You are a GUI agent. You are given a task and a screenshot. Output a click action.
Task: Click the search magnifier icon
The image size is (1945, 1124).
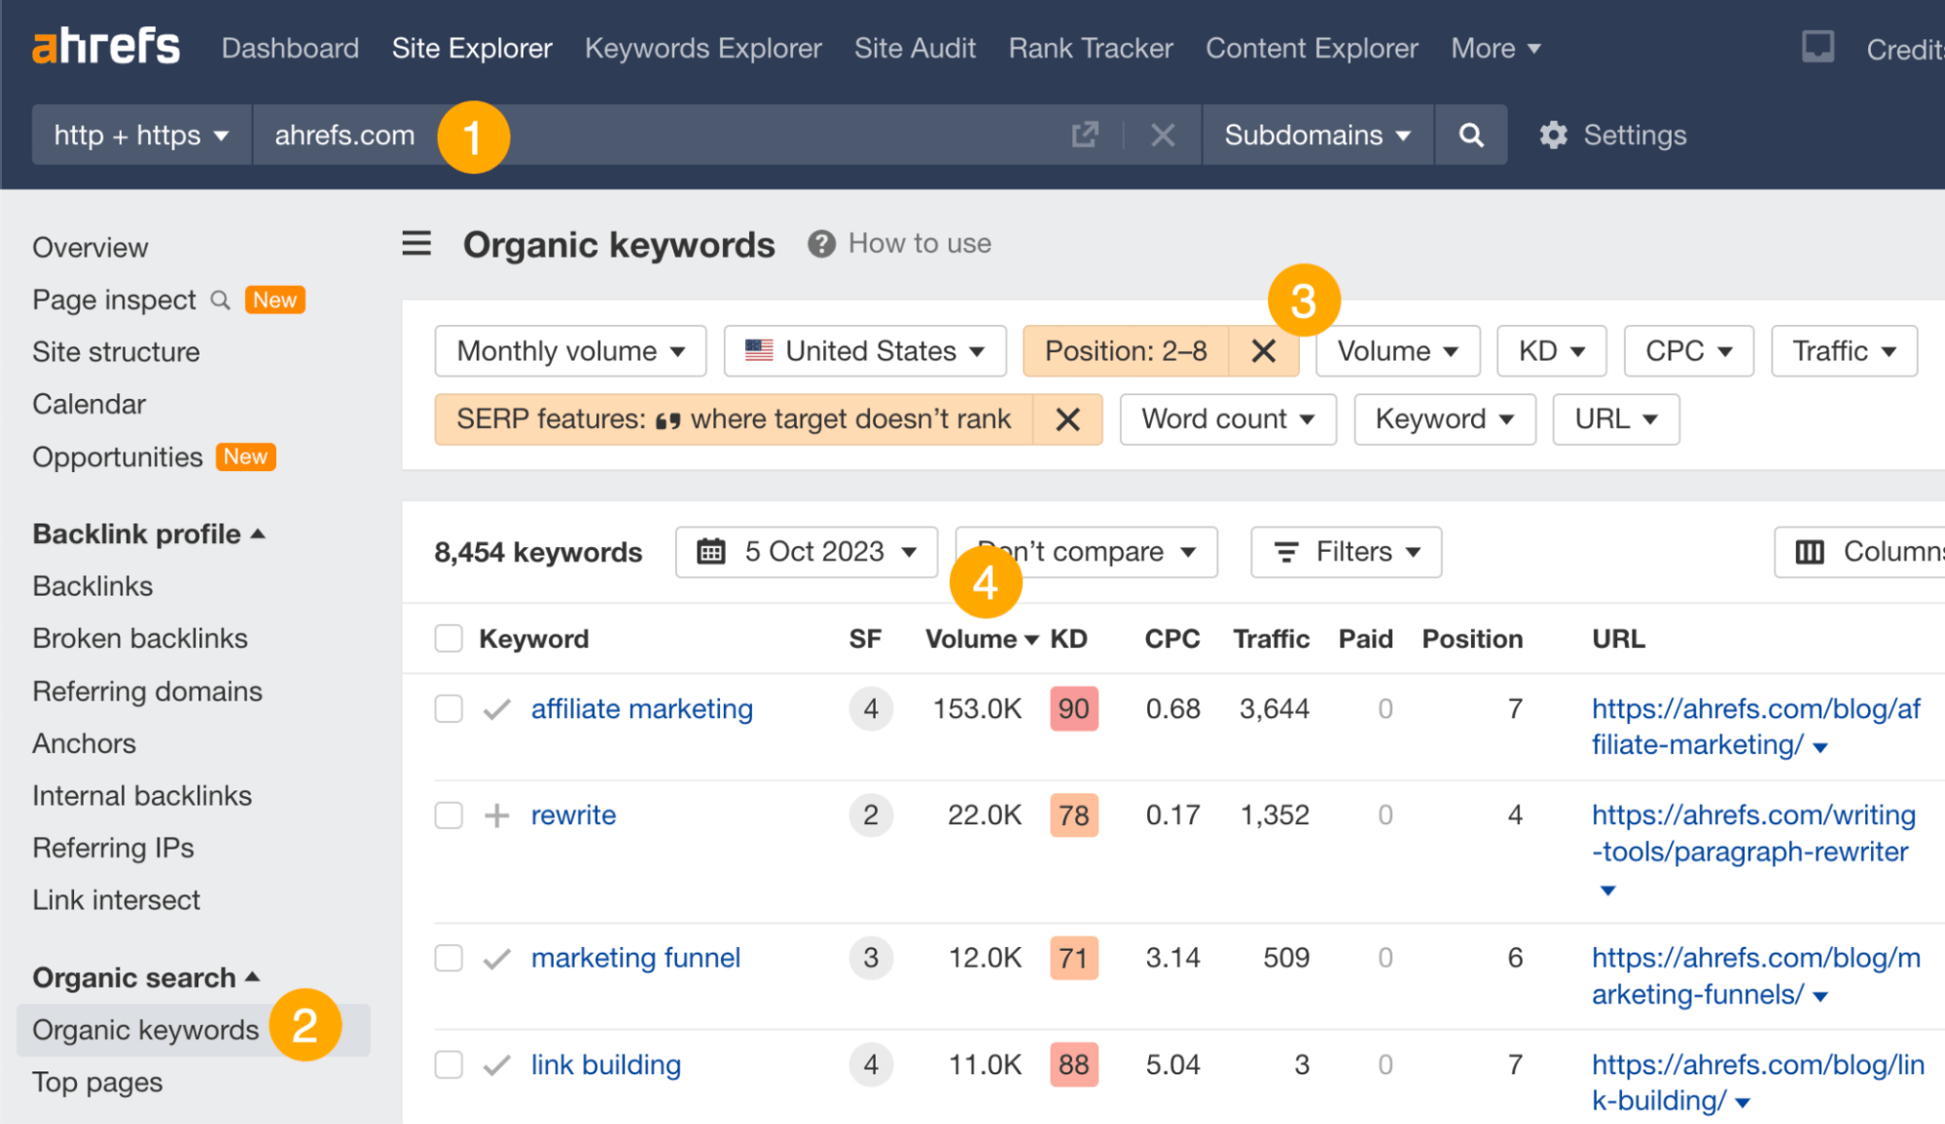coord(1470,135)
